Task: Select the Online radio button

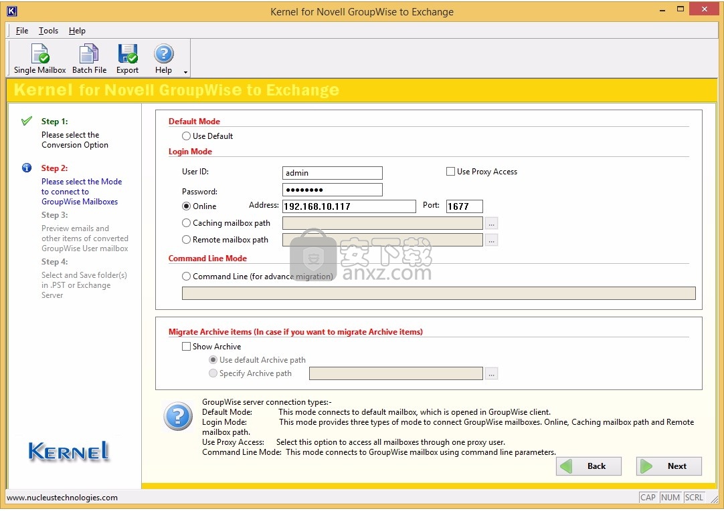Action: pyautogui.click(x=186, y=206)
